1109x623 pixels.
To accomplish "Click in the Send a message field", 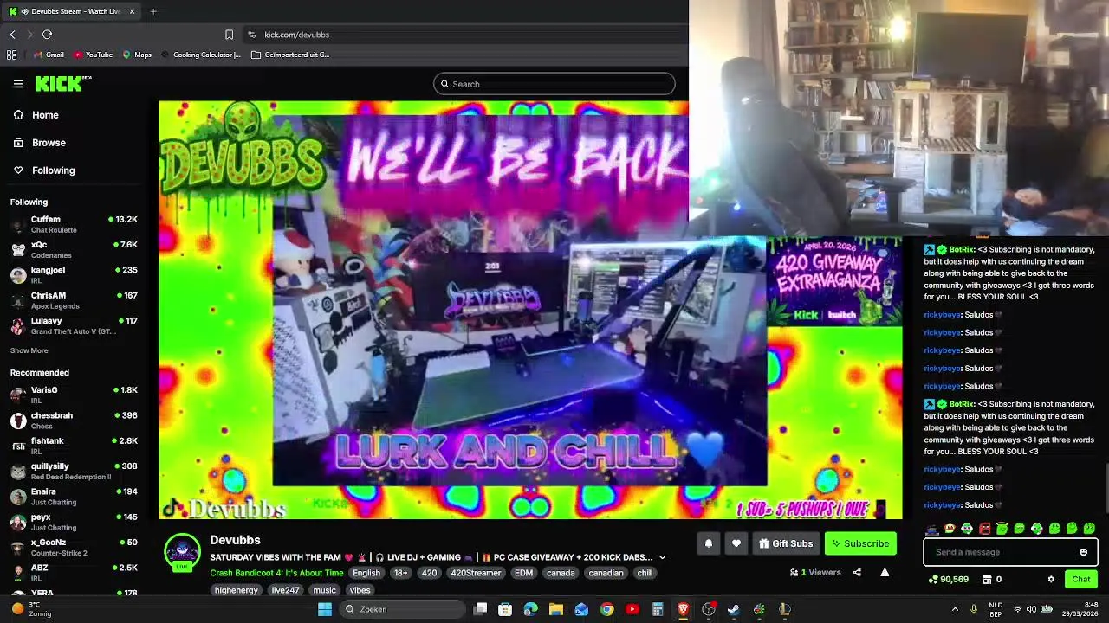I will pos(1001,552).
